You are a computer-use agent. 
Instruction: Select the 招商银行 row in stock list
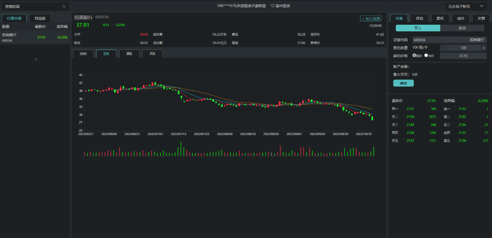(35, 37)
